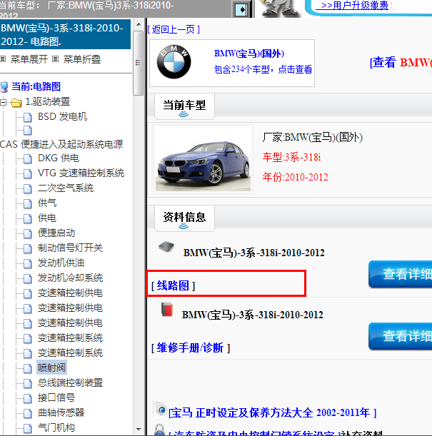Click the 菜单展开 expand-menu icon
This screenshot has width=432, height=436.
[x=3, y=59]
